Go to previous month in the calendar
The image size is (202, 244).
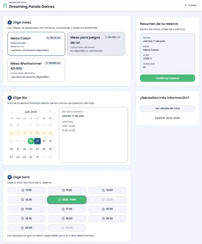click(11, 112)
